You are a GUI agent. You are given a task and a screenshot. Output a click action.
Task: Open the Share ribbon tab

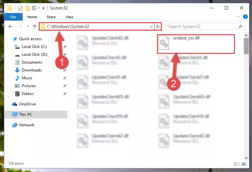[51, 17]
